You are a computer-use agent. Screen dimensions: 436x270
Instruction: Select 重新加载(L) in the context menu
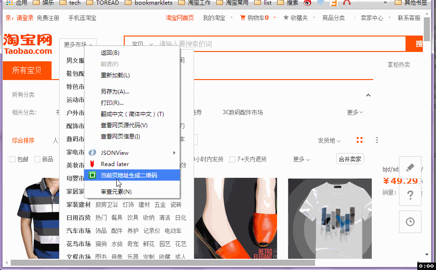tap(115, 75)
